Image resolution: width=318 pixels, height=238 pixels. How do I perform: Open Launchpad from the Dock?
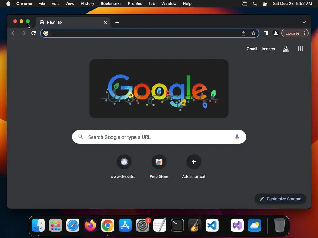pos(56,225)
